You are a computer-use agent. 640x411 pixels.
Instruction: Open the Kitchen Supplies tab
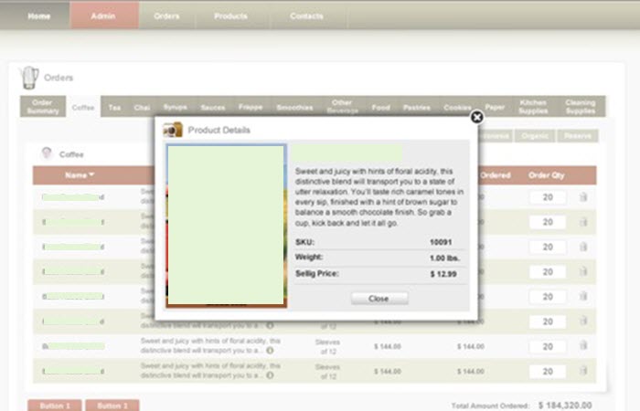tap(533, 107)
